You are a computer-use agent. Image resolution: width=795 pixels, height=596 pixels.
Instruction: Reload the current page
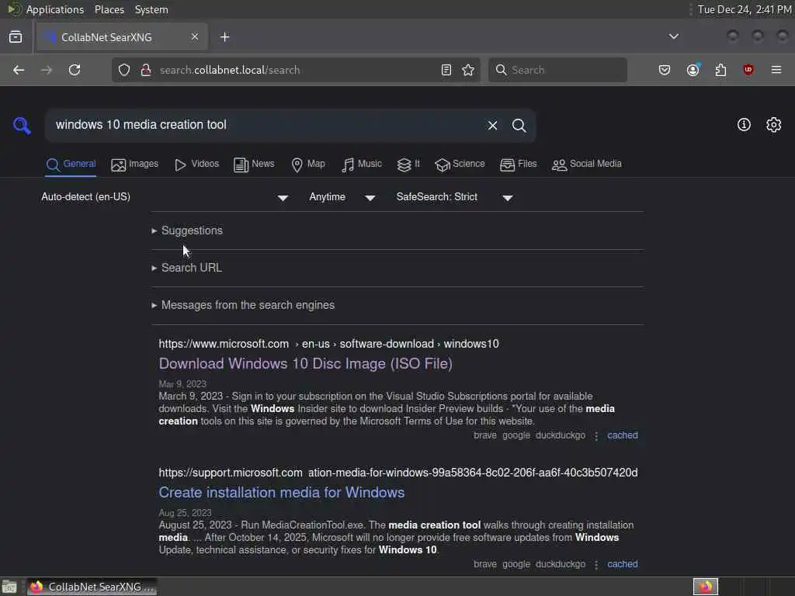(x=75, y=70)
